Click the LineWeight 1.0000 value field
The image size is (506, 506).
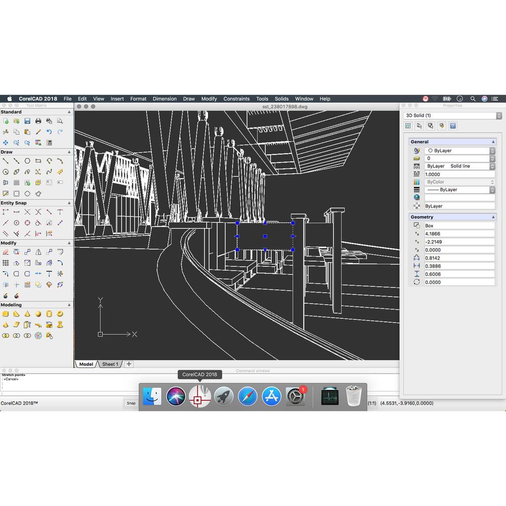coord(458,174)
